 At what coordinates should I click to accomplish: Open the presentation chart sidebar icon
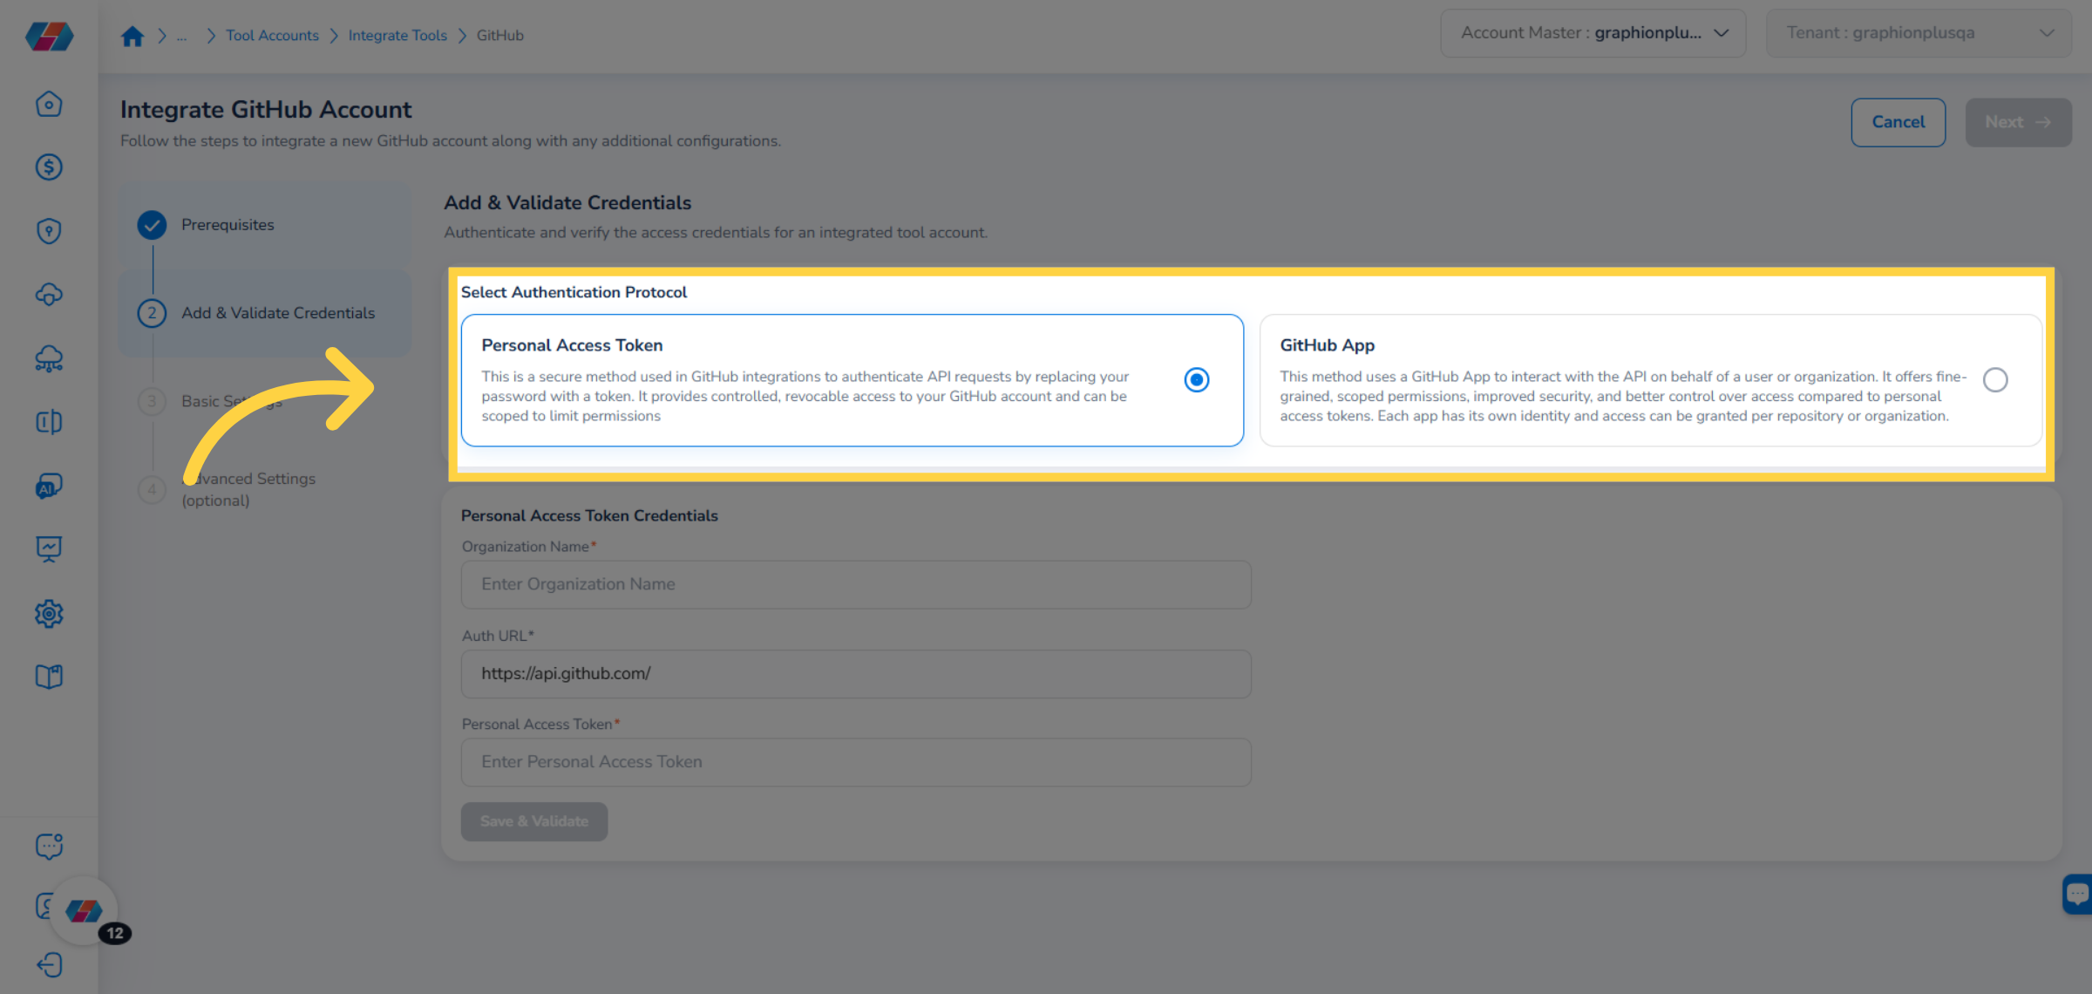coord(49,549)
